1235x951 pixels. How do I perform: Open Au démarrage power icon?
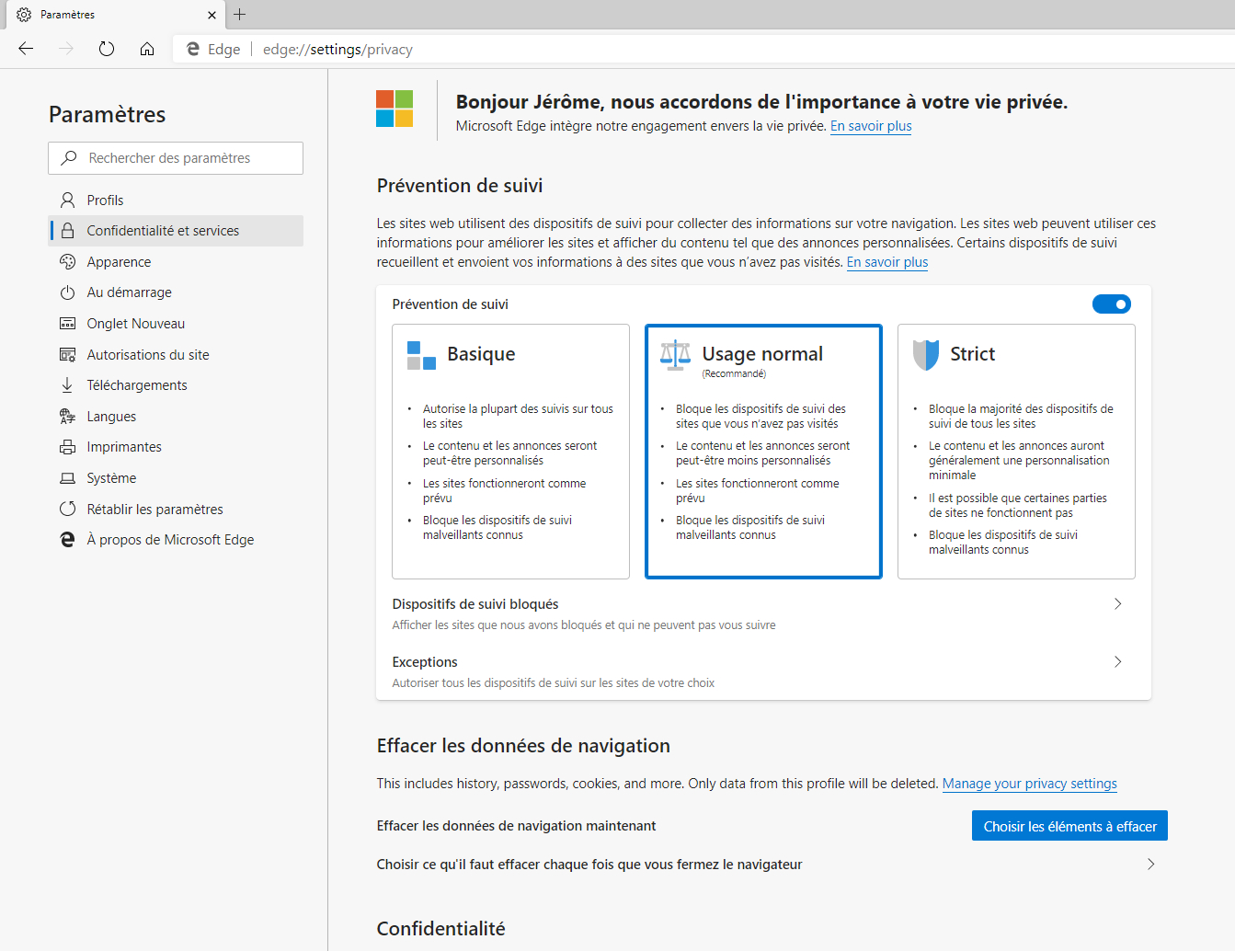67,292
